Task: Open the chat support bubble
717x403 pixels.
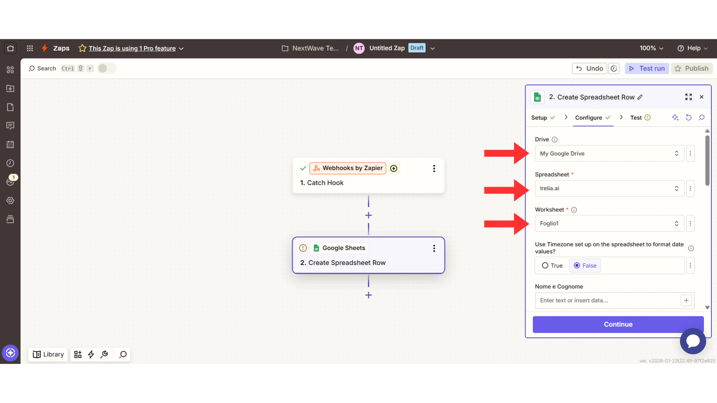Action: tap(693, 341)
